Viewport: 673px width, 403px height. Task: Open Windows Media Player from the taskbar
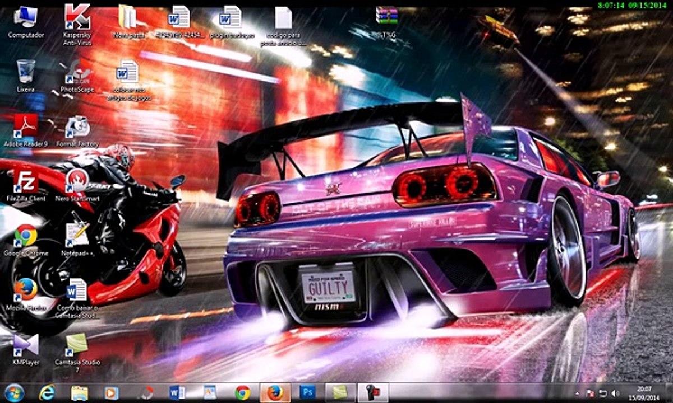112,393
